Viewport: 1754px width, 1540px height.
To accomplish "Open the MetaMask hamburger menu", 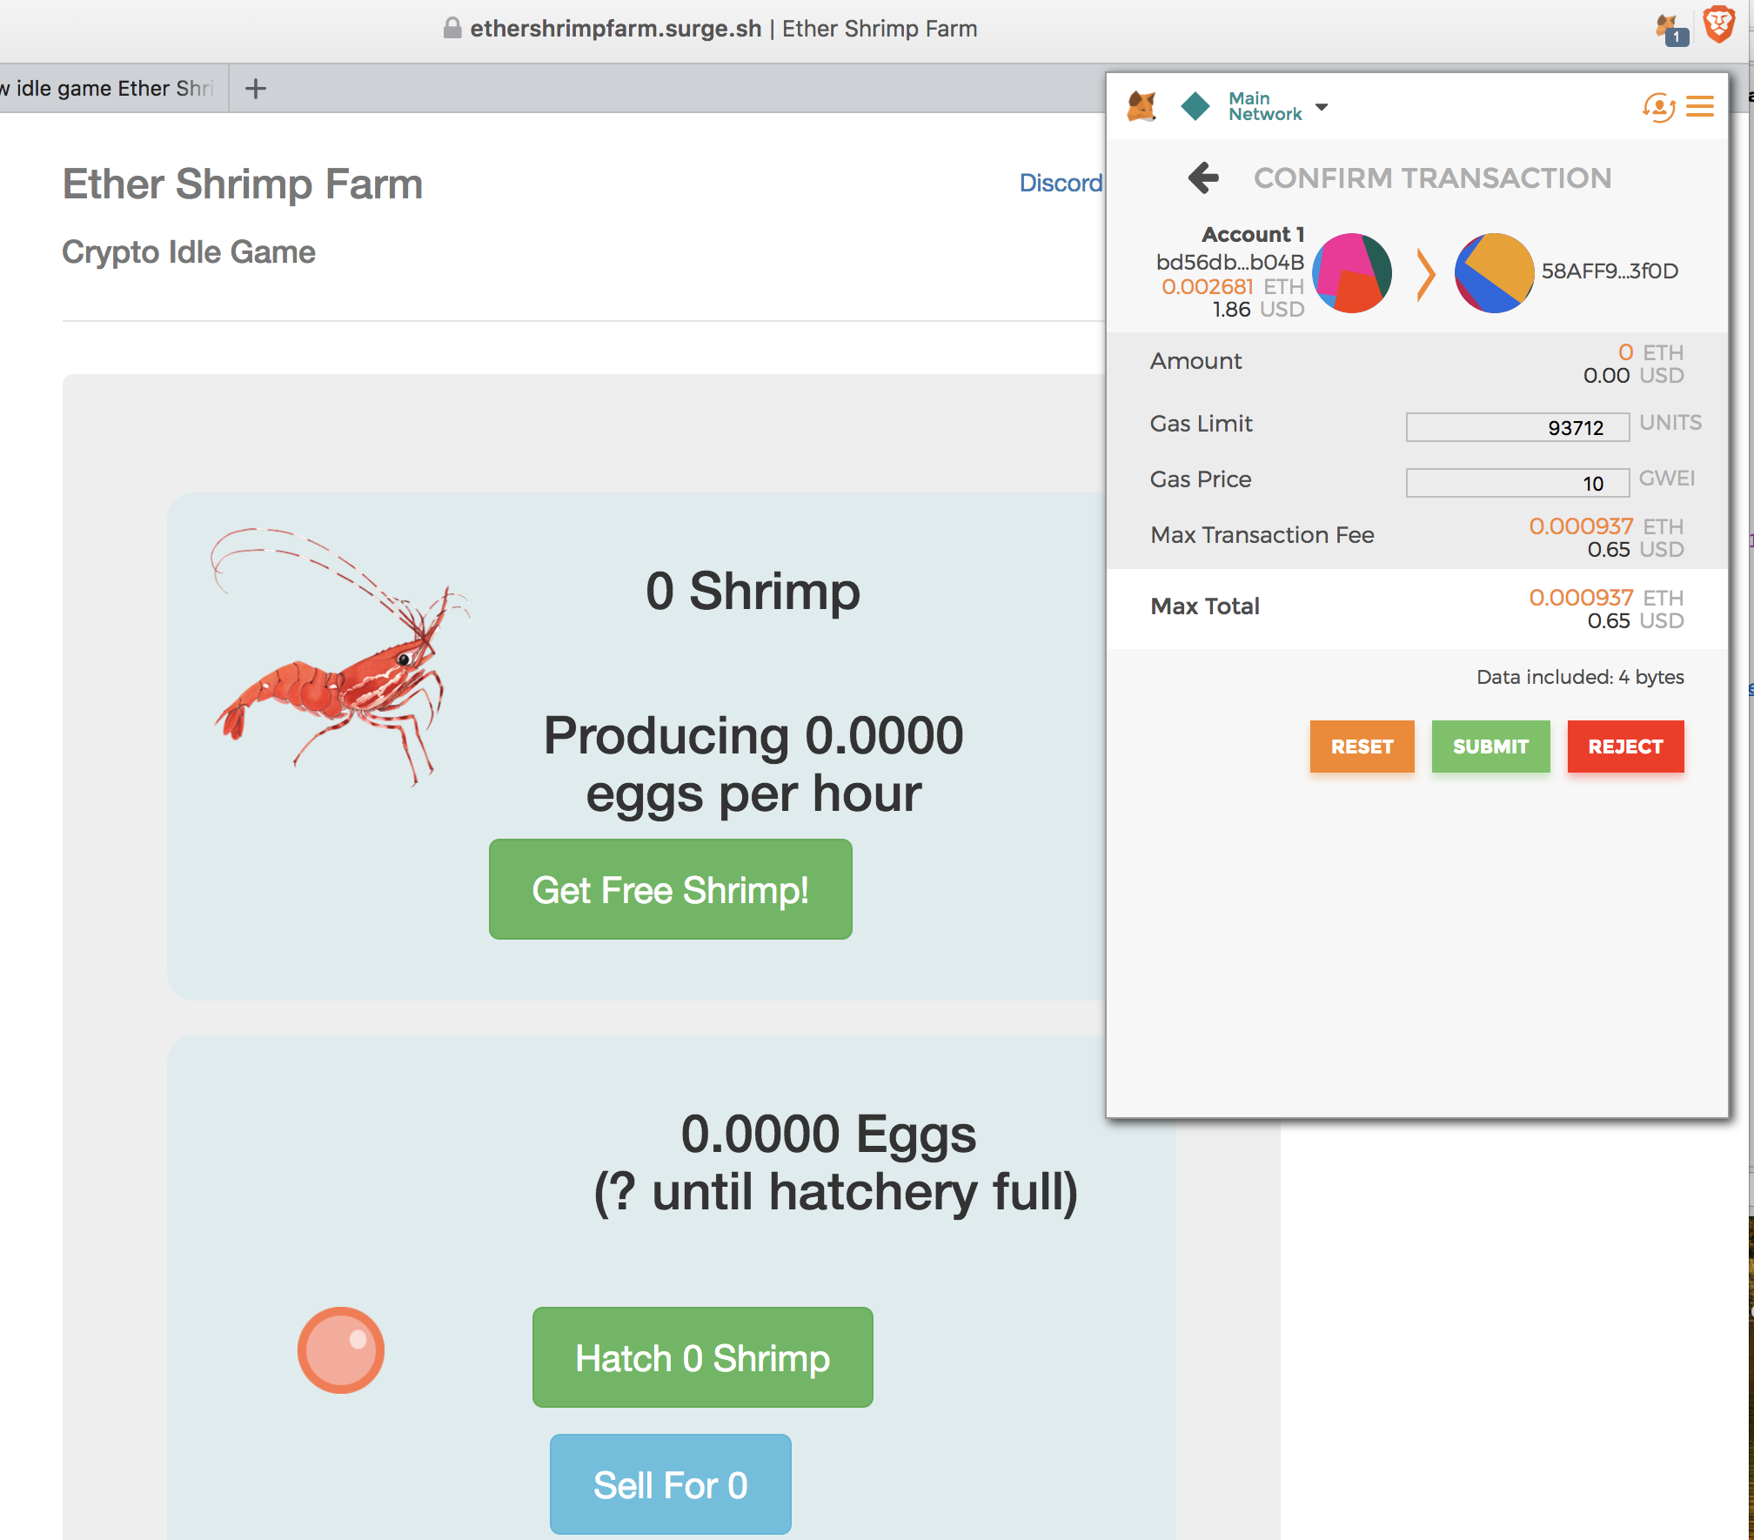I will coord(1700,106).
